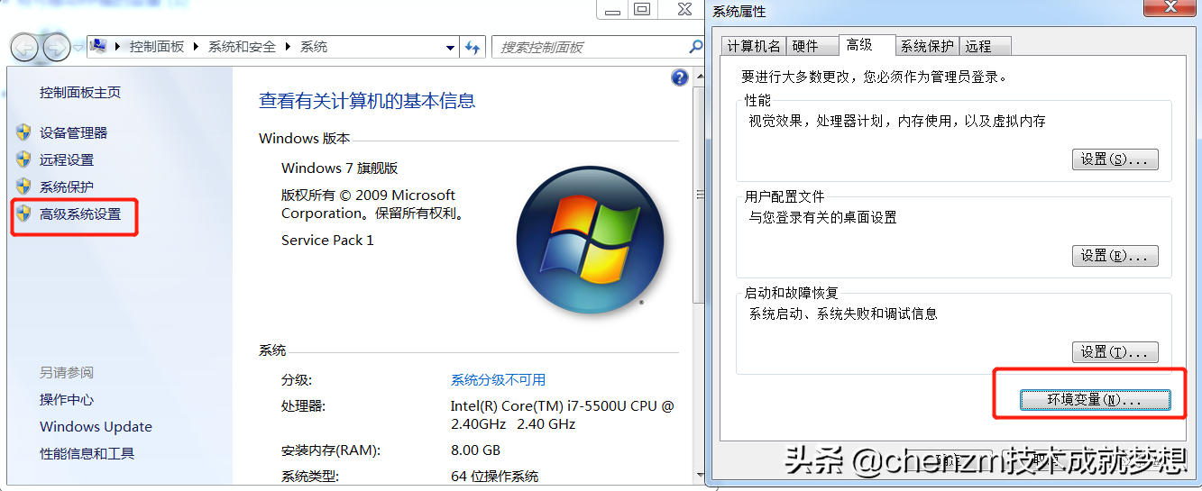Image resolution: width=1202 pixels, height=491 pixels.
Task: Click the shield icon beside 系统保护
Action: point(24,186)
